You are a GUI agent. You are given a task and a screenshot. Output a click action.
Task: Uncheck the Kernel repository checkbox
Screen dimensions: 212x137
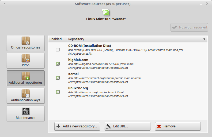tap(58, 78)
